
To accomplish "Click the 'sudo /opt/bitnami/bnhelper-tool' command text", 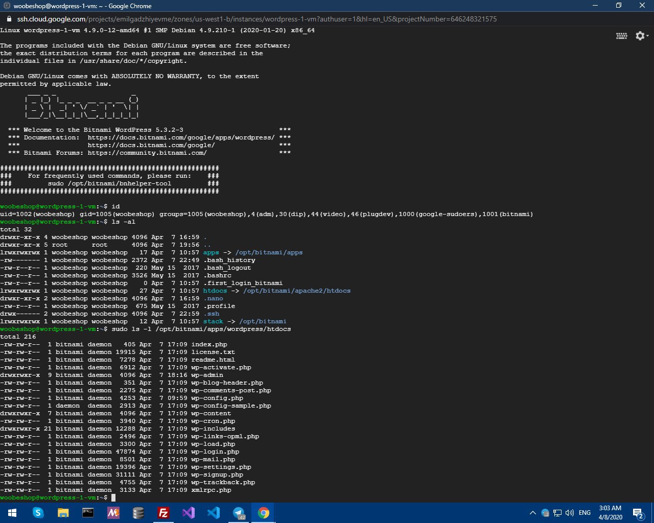I will coord(110,183).
